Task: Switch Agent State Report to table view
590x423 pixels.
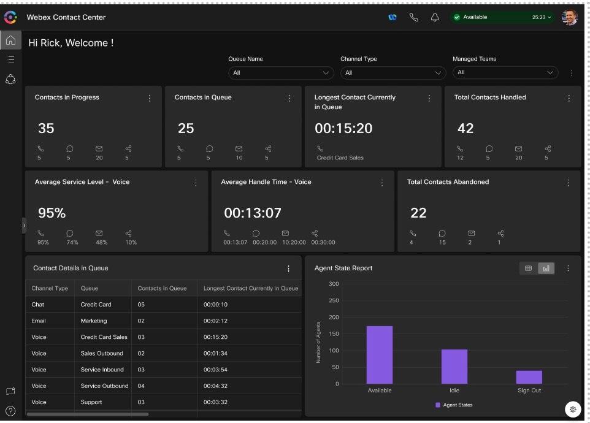Action: pos(527,268)
